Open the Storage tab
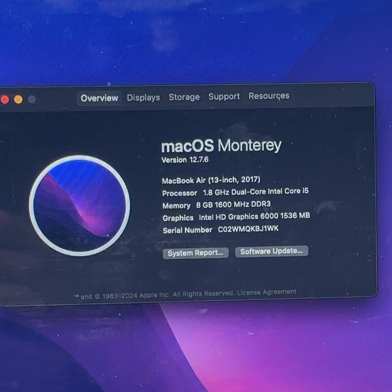This screenshot has height=392, width=392. tap(184, 97)
